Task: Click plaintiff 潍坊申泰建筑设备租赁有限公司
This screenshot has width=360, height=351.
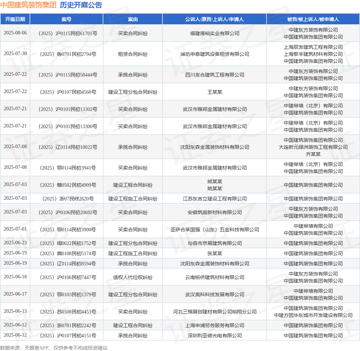Action: click(x=215, y=54)
